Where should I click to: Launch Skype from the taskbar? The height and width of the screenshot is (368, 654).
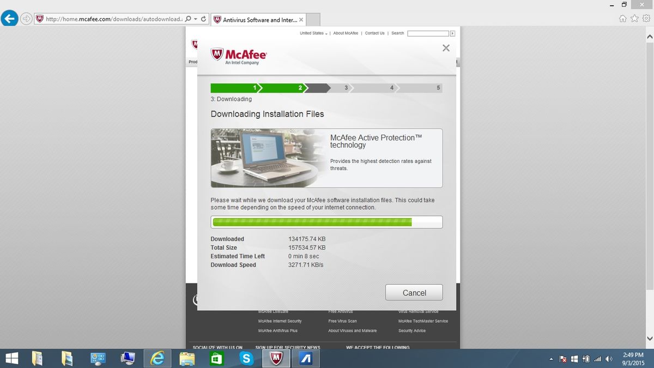pyautogui.click(x=246, y=358)
